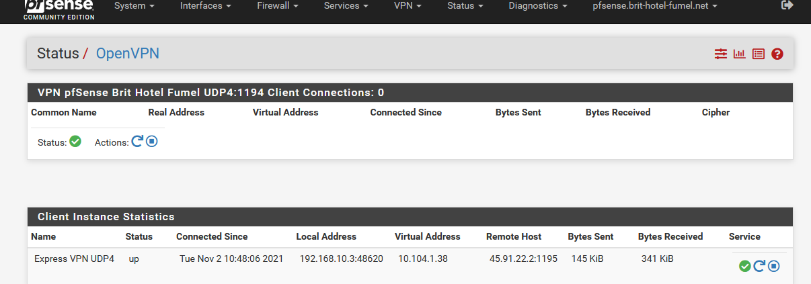Restart the OpenVPN server service
The height and width of the screenshot is (284, 811).
[x=137, y=142]
